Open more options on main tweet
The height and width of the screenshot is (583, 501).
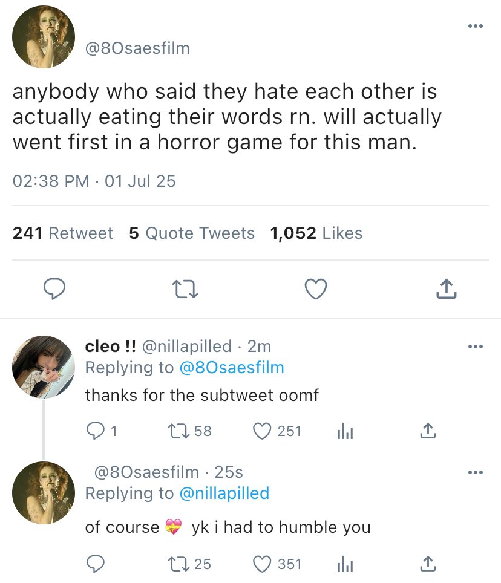coord(476,26)
